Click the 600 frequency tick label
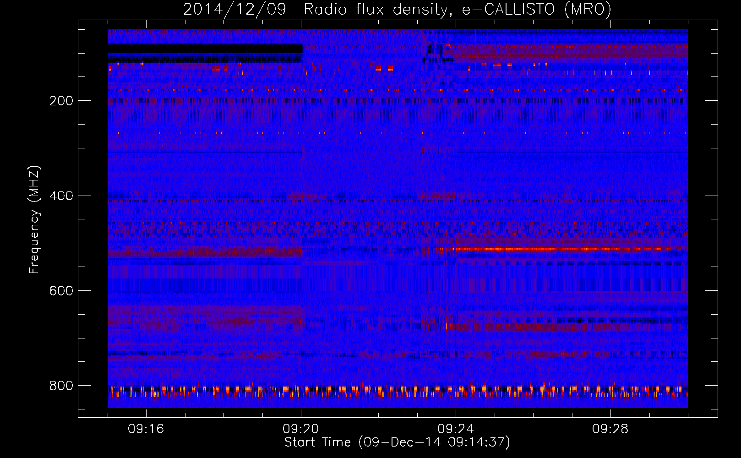The image size is (741, 458). tap(61, 291)
